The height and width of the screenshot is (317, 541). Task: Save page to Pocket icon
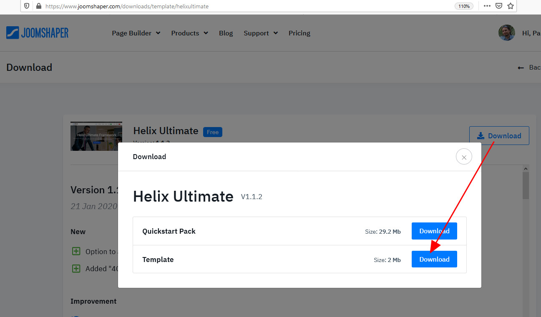click(498, 6)
